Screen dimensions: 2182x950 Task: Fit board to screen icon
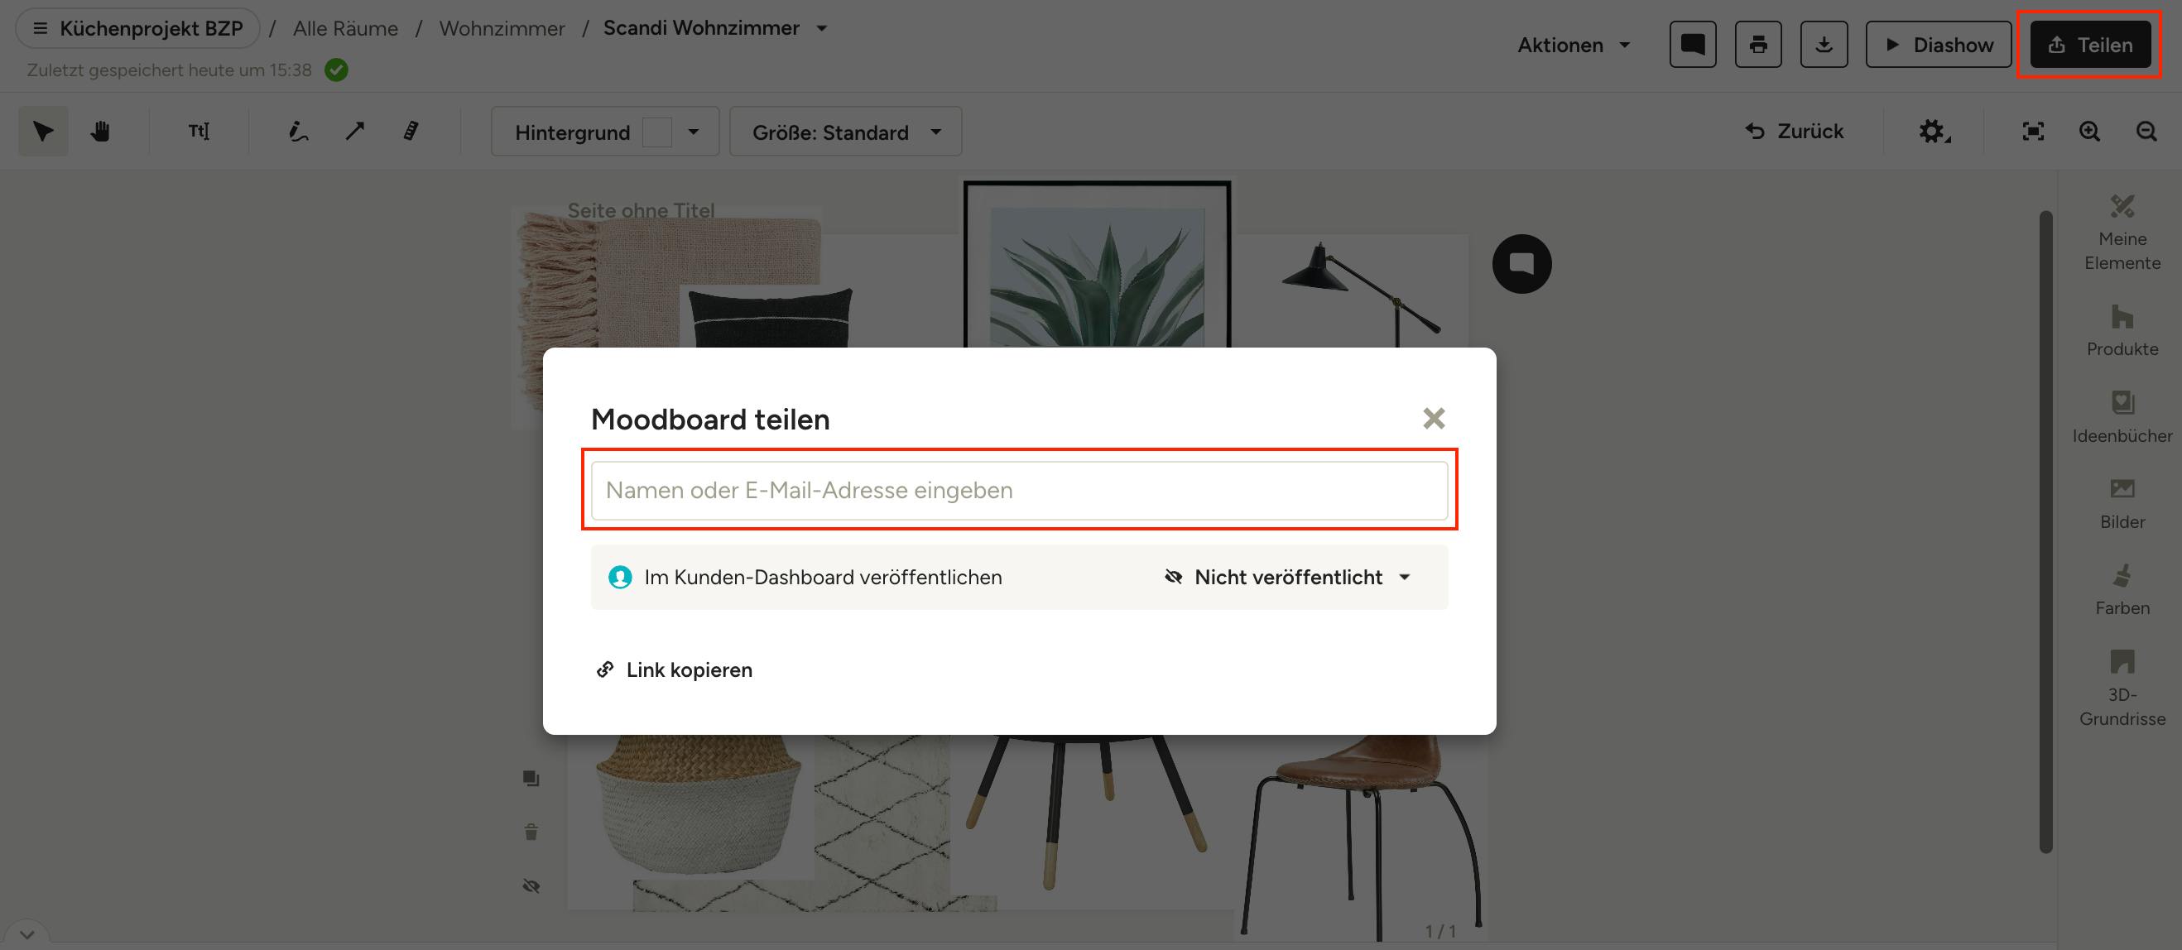coord(2033,132)
